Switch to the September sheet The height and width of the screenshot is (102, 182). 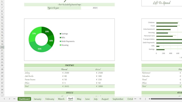(118, 99)
